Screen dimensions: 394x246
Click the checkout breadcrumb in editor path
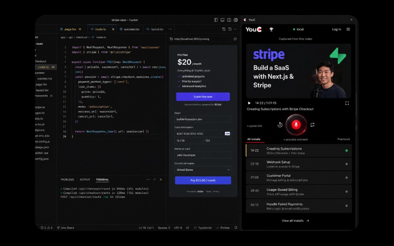click(82, 37)
